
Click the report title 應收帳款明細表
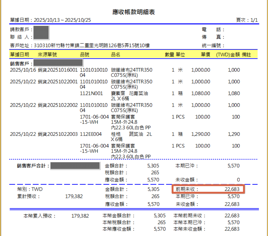[134, 12]
